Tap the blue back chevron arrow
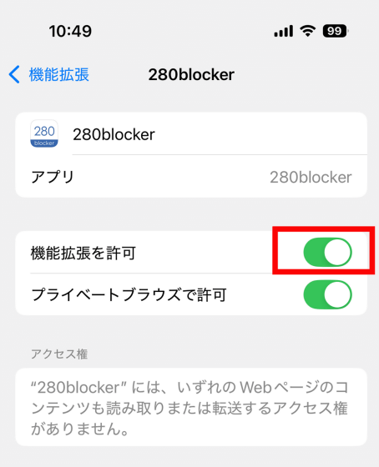The width and height of the screenshot is (379, 467). click(14, 74)
